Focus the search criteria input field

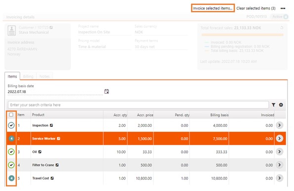138,105
